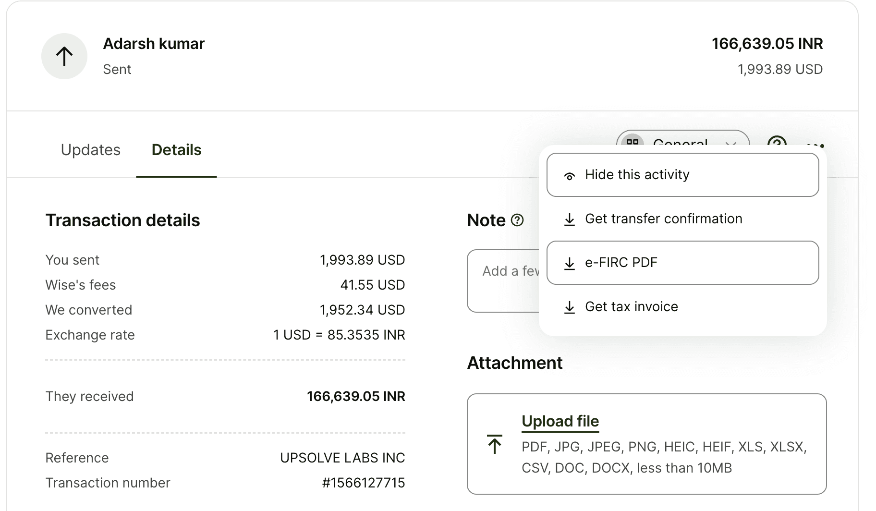Click the Upload file link
The height and width of the screenshot is (511, 876).
(560, 421)
